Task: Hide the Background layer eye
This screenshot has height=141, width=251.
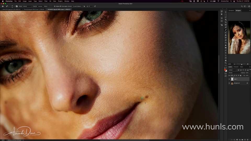Action: tap(229, 83)
